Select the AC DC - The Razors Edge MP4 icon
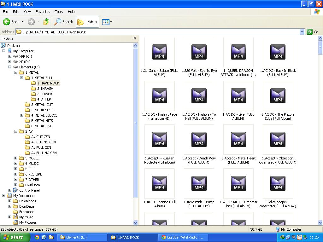Viewport: 323px width, 242px height. point(278,96)
